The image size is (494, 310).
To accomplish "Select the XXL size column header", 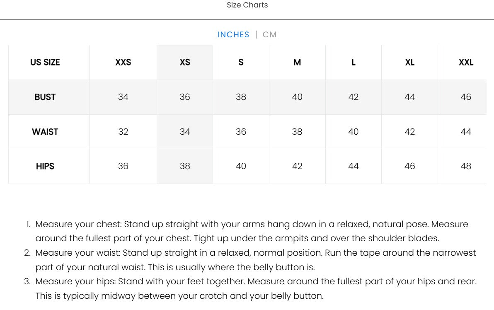I will coord(466,63).
